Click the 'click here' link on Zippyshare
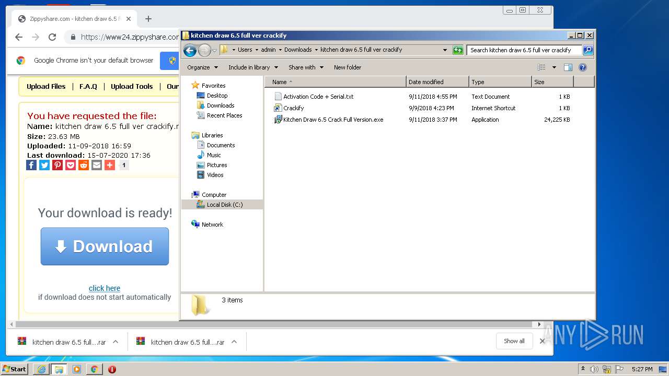Viewport: 669px width, 376px height. 105,288
